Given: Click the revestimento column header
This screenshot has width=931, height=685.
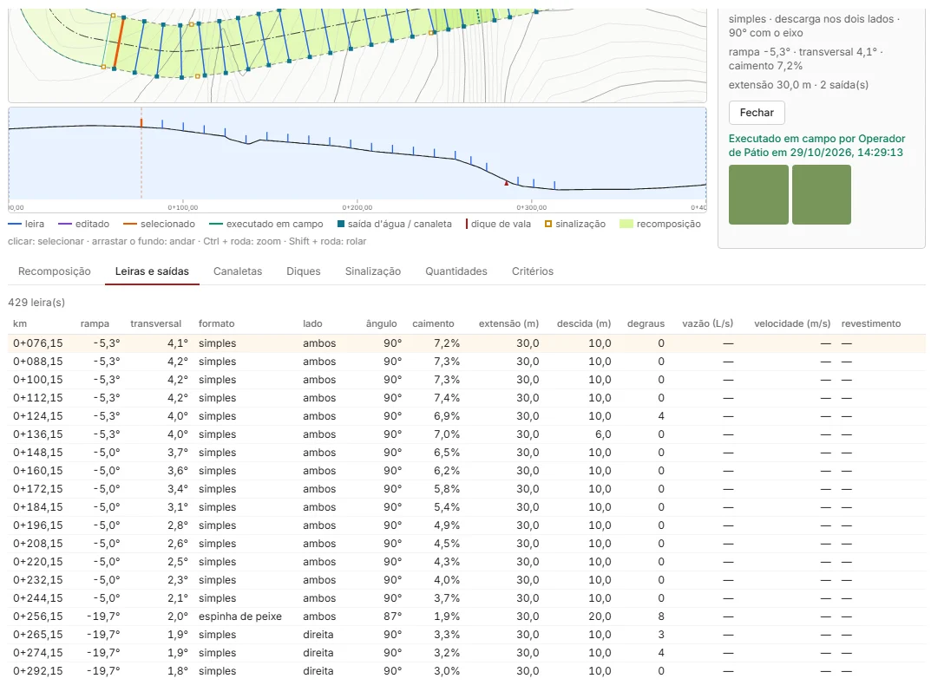Looking at the screenshot, I should 871,323.
